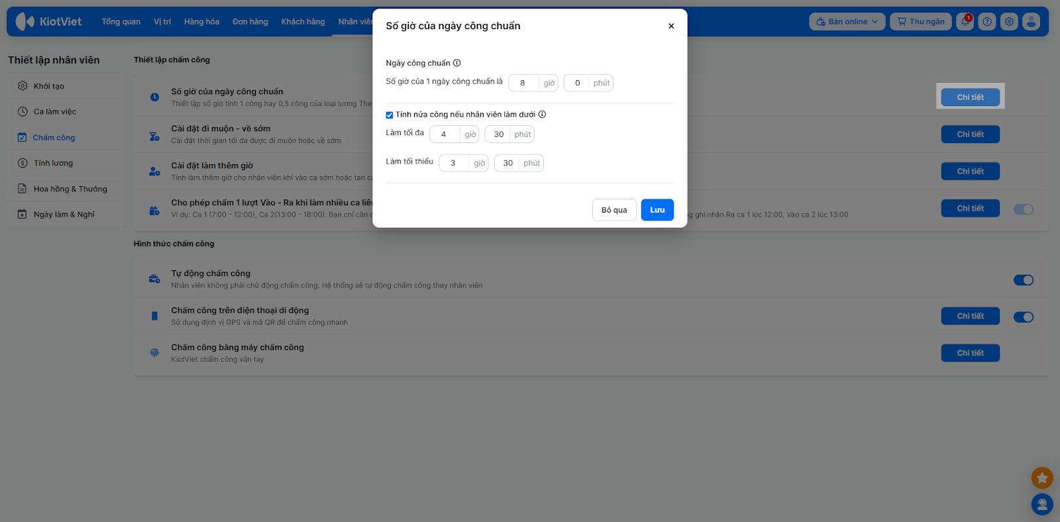The height and width of the screenshot is (522, 1060).
Task: Click Làm tối thiểu hours field
Action: [454, 163]
